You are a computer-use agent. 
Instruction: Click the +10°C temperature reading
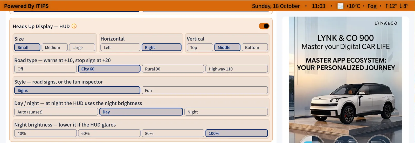[353, 6]
